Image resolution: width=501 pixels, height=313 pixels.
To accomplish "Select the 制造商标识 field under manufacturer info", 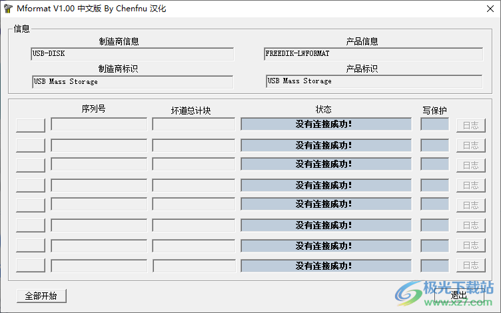I will (133, 82).
